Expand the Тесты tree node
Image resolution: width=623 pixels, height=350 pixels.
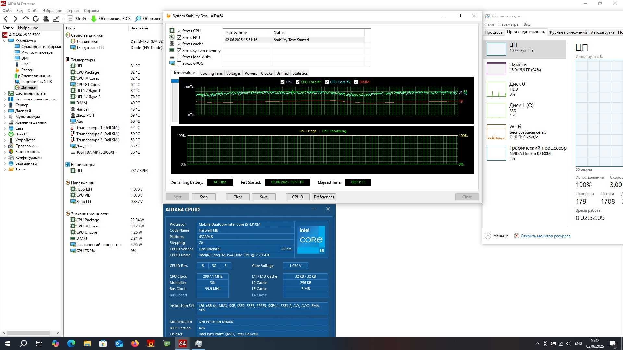point(5,169)
